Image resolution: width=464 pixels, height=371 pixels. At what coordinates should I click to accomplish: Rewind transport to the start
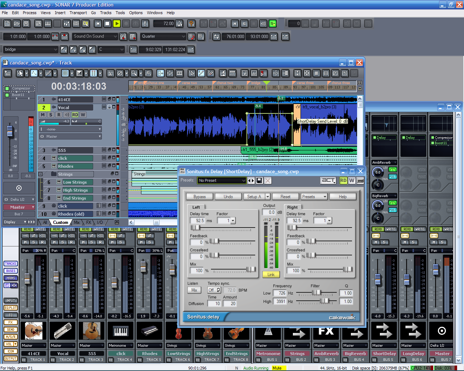click(98, 24)
